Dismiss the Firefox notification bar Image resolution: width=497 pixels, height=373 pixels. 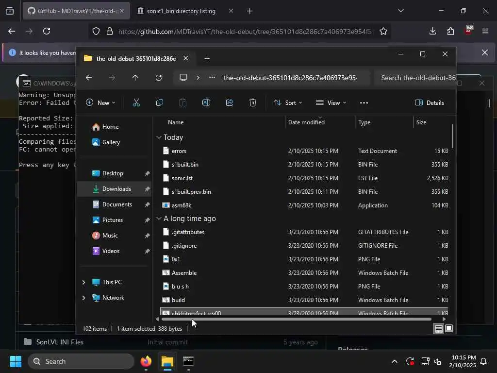485,52
